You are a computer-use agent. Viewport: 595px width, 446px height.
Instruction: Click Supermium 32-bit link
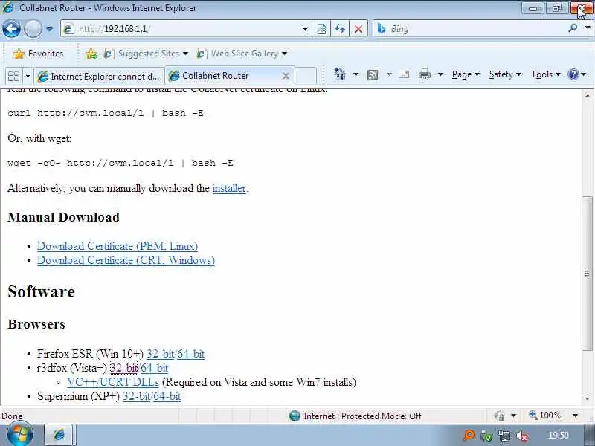pos(137,396)
